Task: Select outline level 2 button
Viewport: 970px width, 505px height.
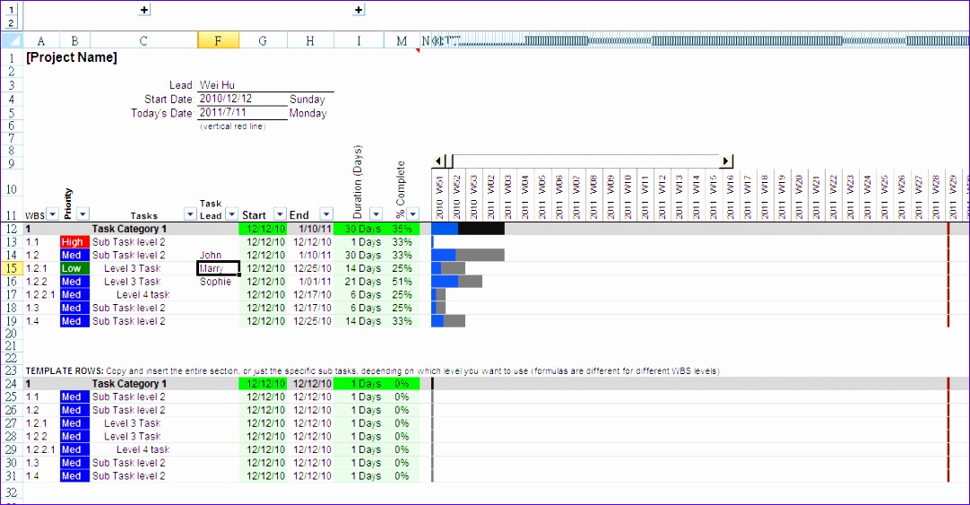Action: [11, 23]
